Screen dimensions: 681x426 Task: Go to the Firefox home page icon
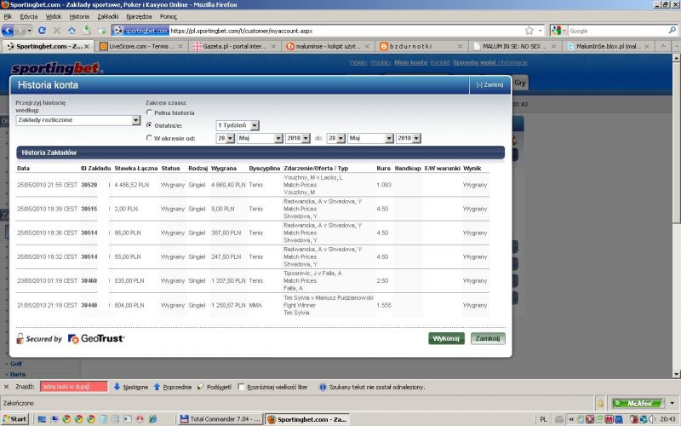tap(72, 31)
